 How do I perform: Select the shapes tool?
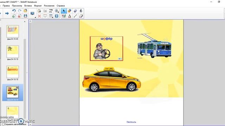pyautogui.click(x=70, y=11)
